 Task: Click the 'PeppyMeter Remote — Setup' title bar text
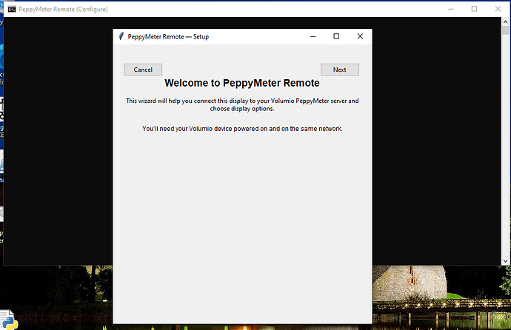pyautogui.click(x=168, y=36)
